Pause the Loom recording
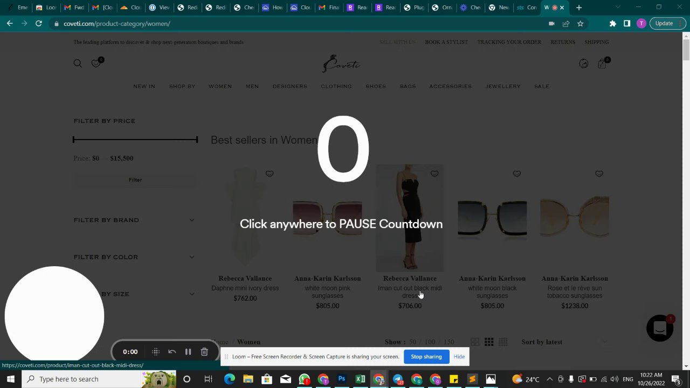 pyautogui.click(x=188, y=352)
